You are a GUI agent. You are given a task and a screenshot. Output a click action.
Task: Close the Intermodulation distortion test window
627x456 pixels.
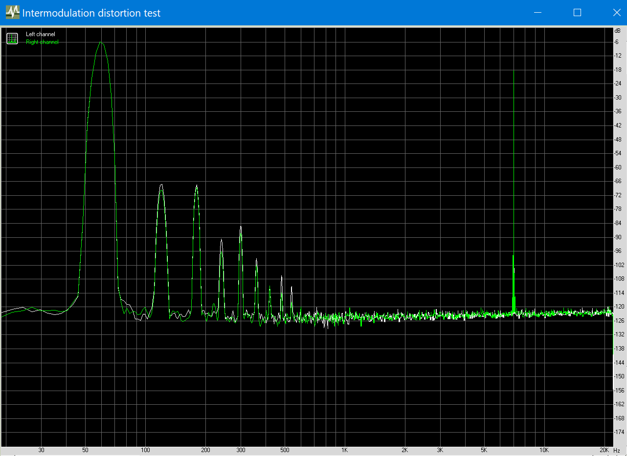pos(616,13)
